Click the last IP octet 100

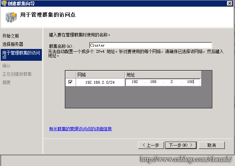[190, 82]
